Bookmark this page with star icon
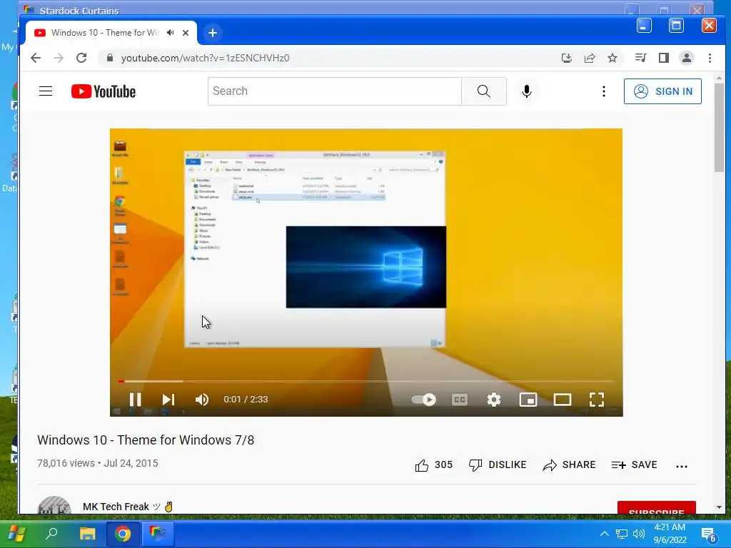The width and height of the screenshot is (731, 548). (612, 58)
